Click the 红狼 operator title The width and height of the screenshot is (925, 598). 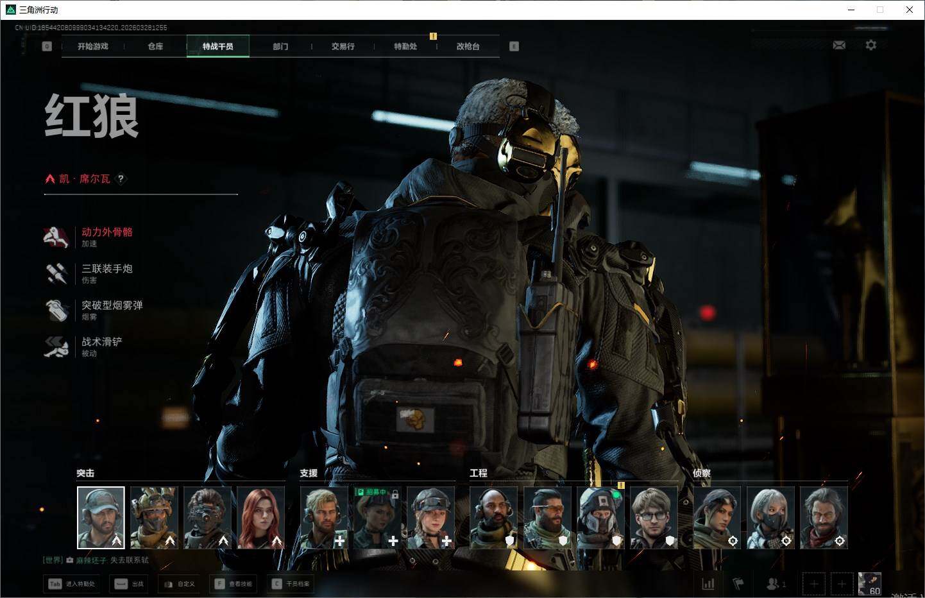(92, 115)
